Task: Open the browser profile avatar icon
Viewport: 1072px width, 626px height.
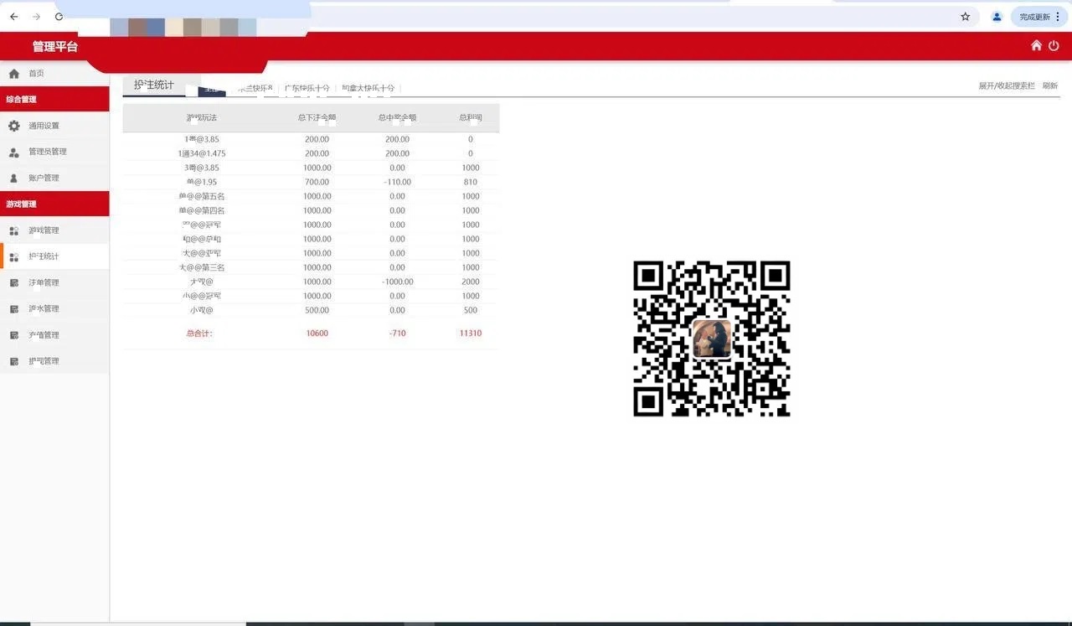Action: click(x=997, y=17)
